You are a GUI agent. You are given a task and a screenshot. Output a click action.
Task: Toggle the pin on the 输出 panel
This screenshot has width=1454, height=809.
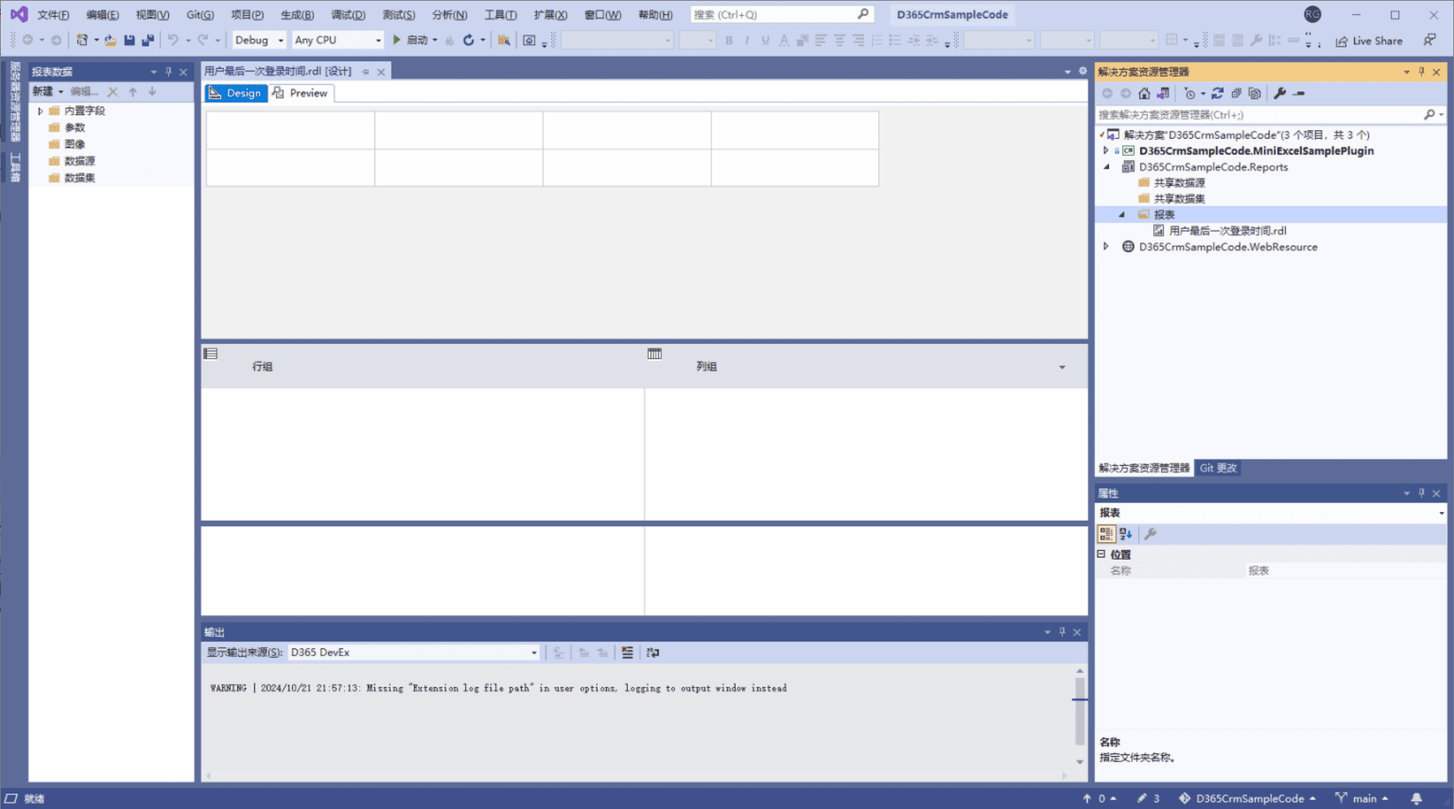pyautogui.click(x=1062, y=632)
